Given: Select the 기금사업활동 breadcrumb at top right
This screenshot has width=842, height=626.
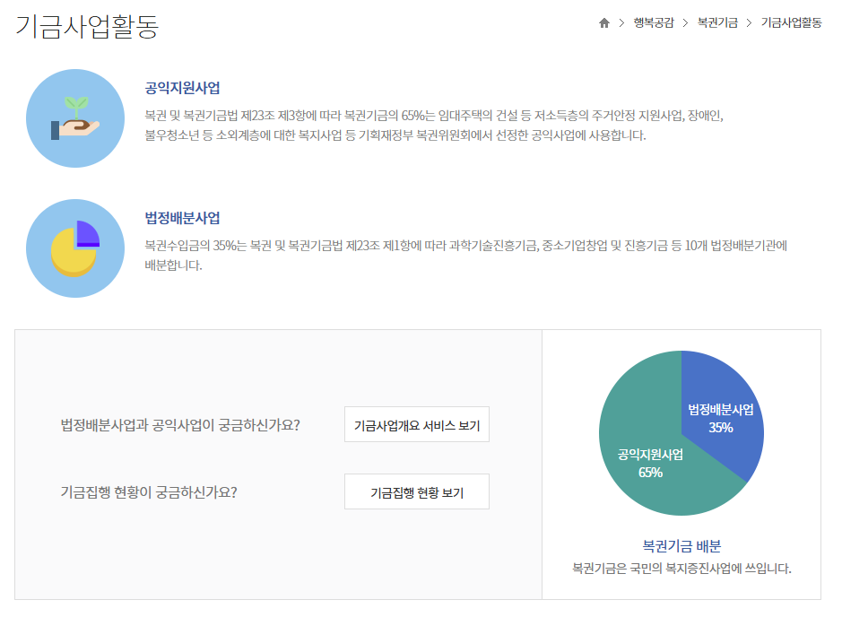Looking at the screenshot, I should tap(791, 23).
